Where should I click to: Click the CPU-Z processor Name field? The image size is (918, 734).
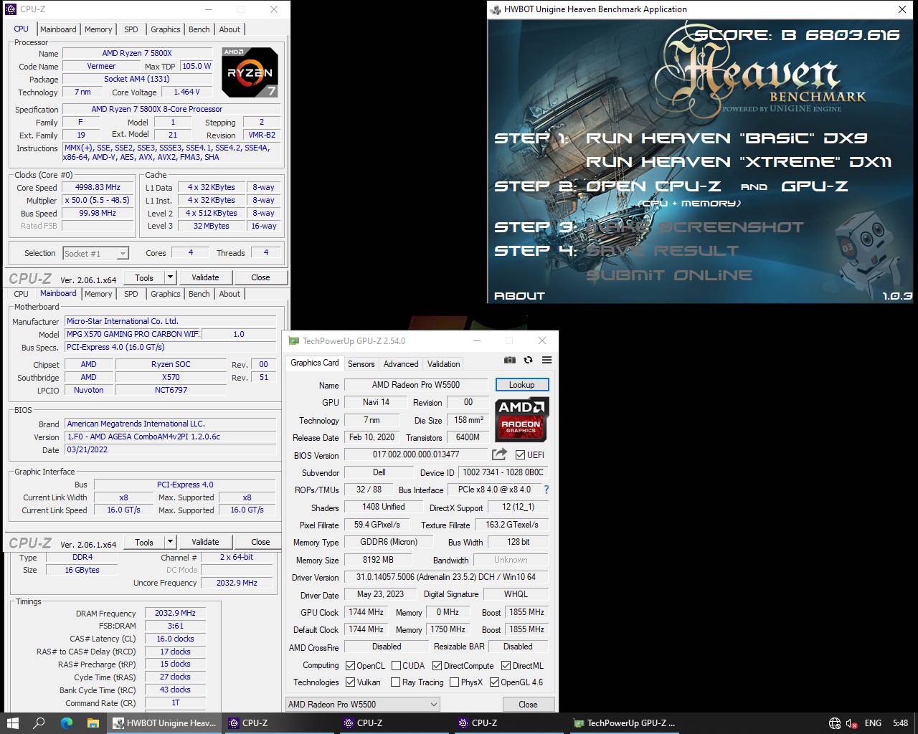[x=137, y=53]
